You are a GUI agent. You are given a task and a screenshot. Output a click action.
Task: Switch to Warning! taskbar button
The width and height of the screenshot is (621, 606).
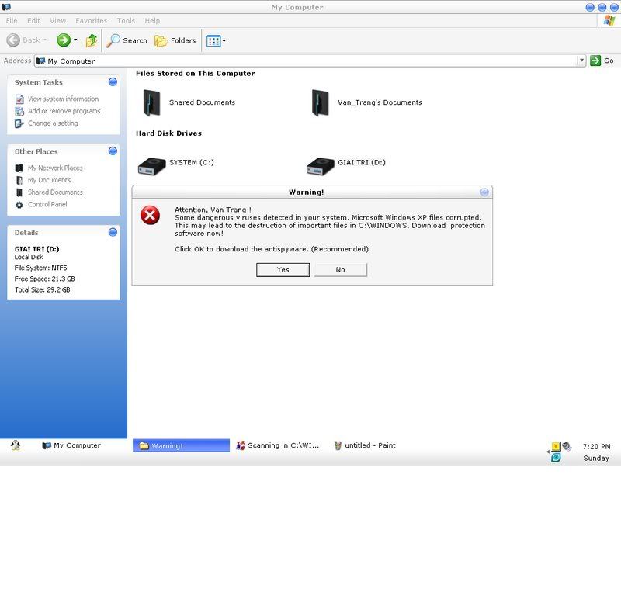pyautogui.click(x=182, y=445)
